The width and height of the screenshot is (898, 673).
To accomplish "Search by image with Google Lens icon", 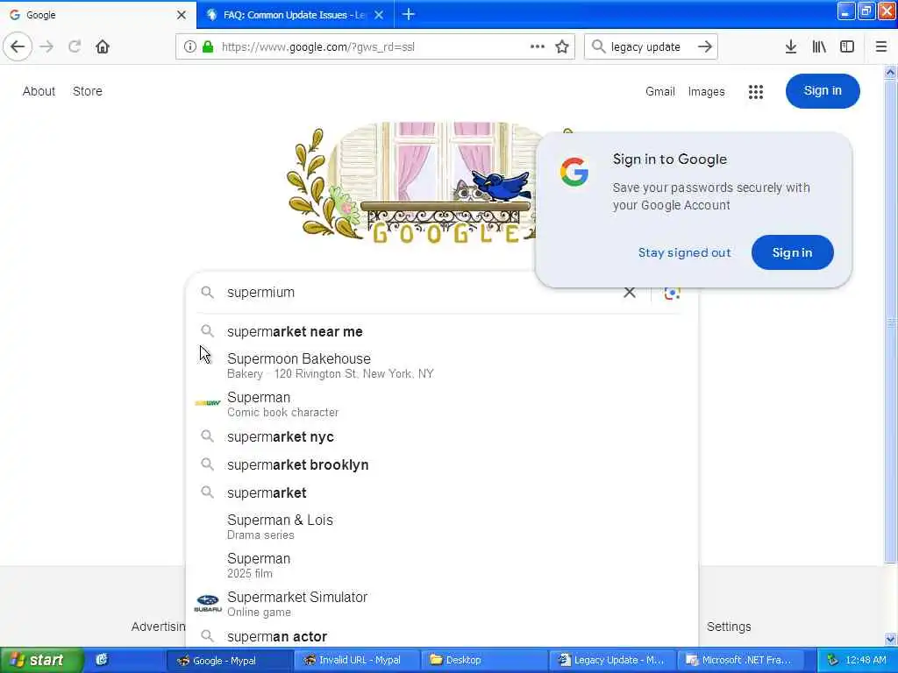I will click(672, 293).
